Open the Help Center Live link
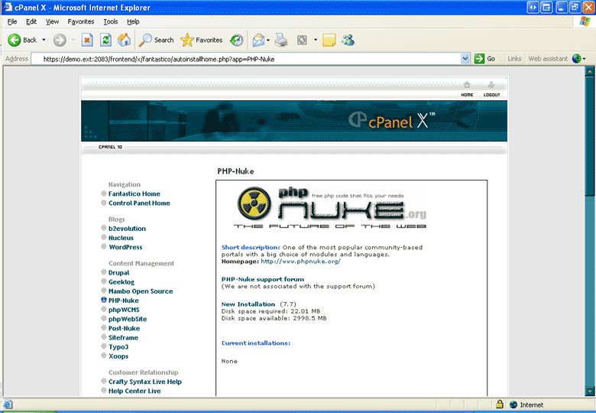 coord(134,391)
